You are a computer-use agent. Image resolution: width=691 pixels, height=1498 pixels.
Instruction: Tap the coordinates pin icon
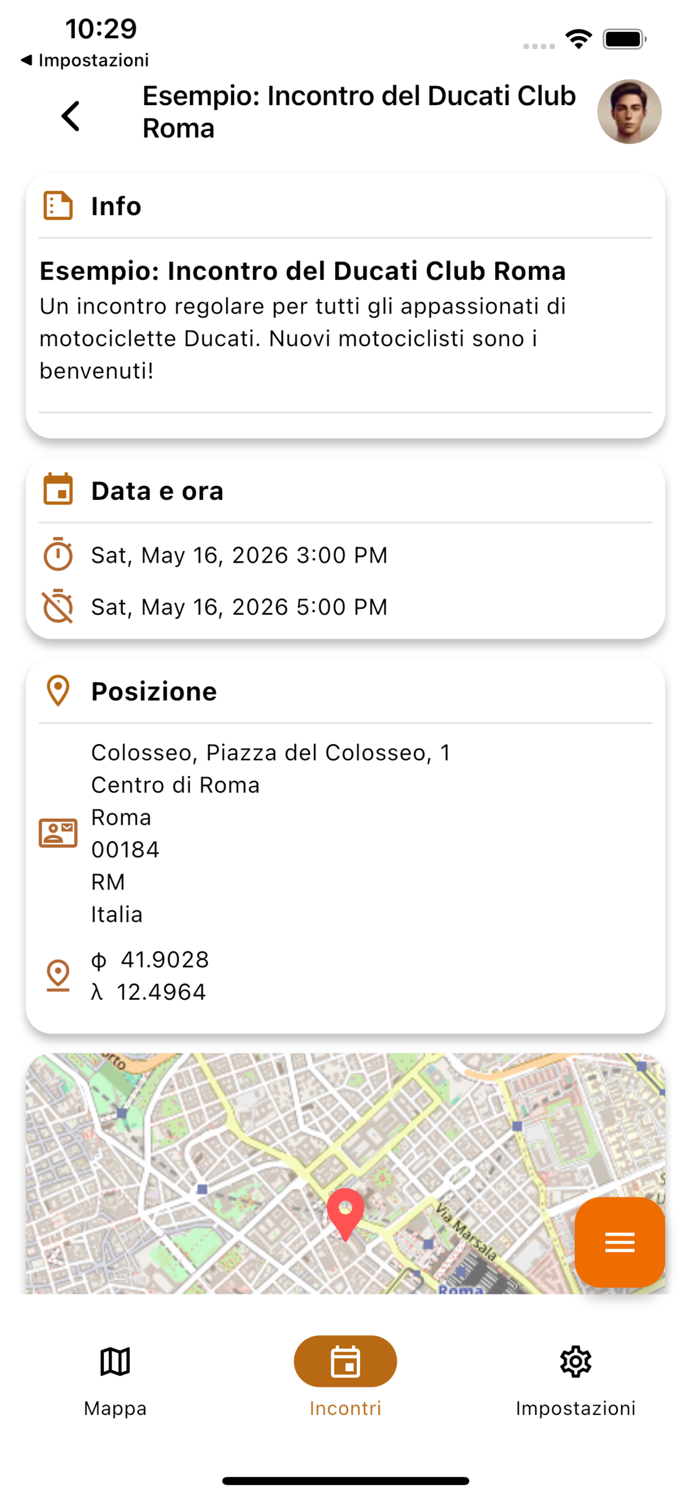coord(58,975)
